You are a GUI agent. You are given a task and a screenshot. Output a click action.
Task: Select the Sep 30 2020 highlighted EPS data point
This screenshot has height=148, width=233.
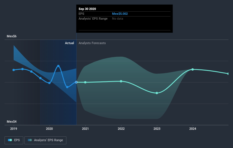tap(76, 82)
